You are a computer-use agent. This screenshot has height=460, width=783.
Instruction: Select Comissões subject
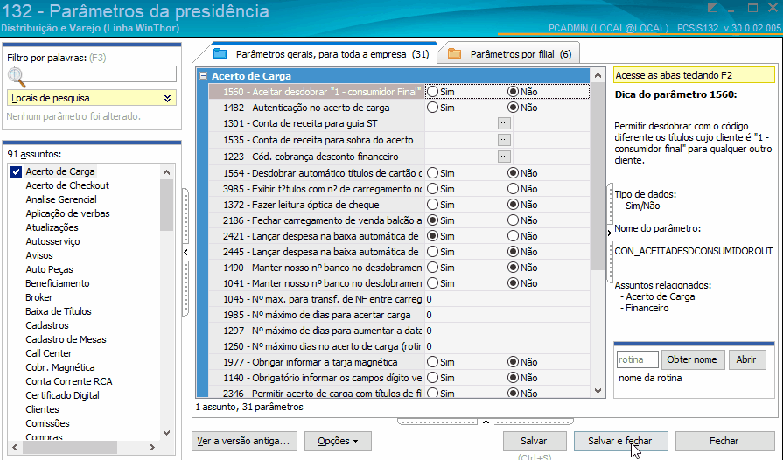(48, 423)
